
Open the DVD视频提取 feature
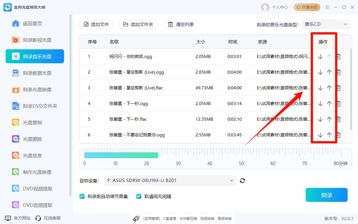35,188
